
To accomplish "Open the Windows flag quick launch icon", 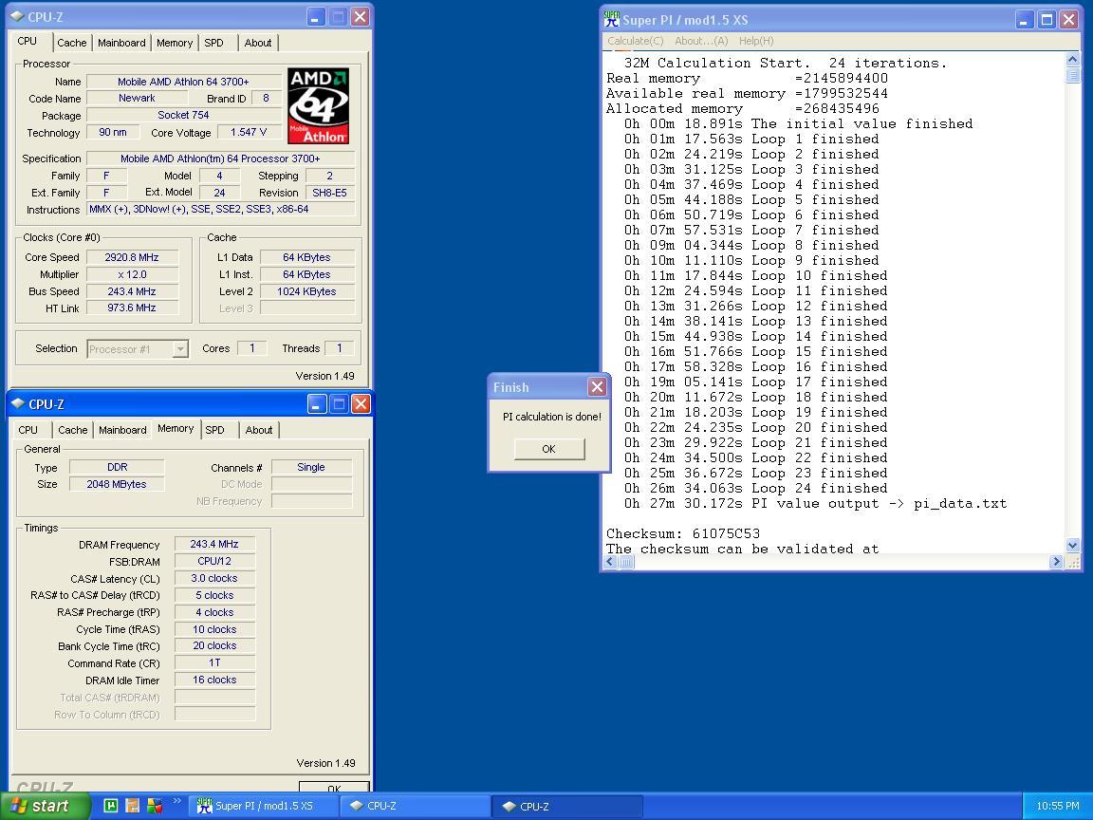I will pyautogui.click(x=155, y=806).
